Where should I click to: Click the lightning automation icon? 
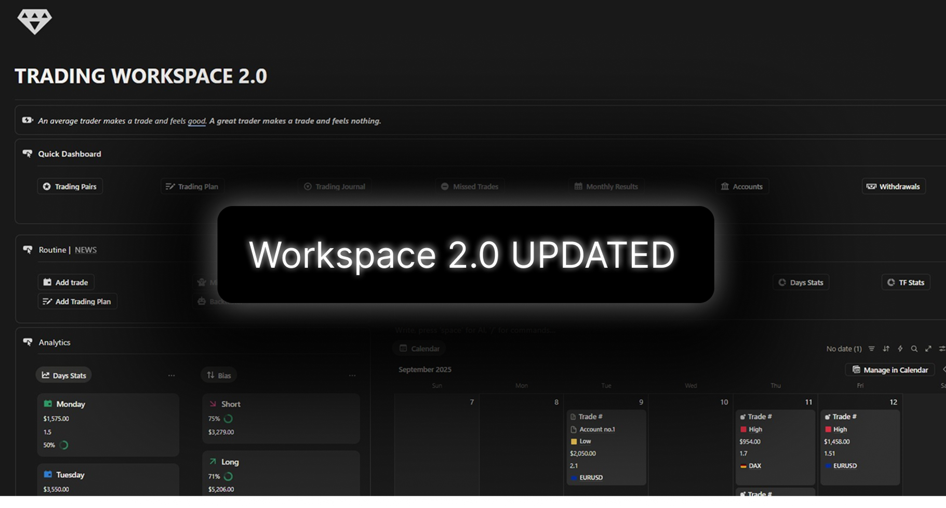pos(900,349)
